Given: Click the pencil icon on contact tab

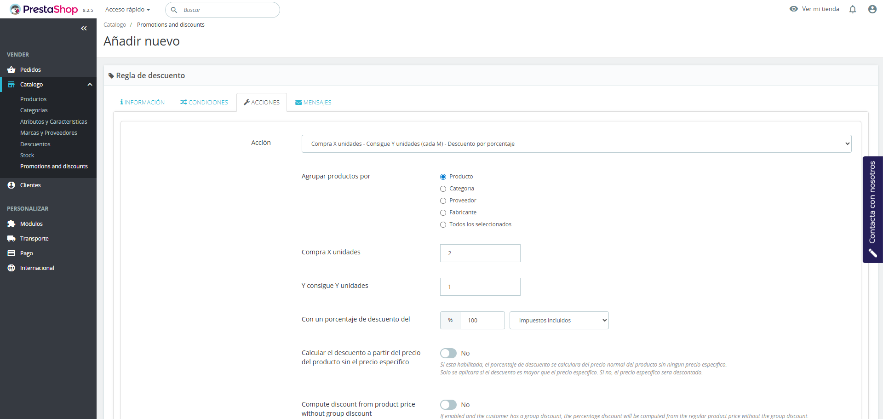Looking at the screenshot, I should (x=872, y=253).
